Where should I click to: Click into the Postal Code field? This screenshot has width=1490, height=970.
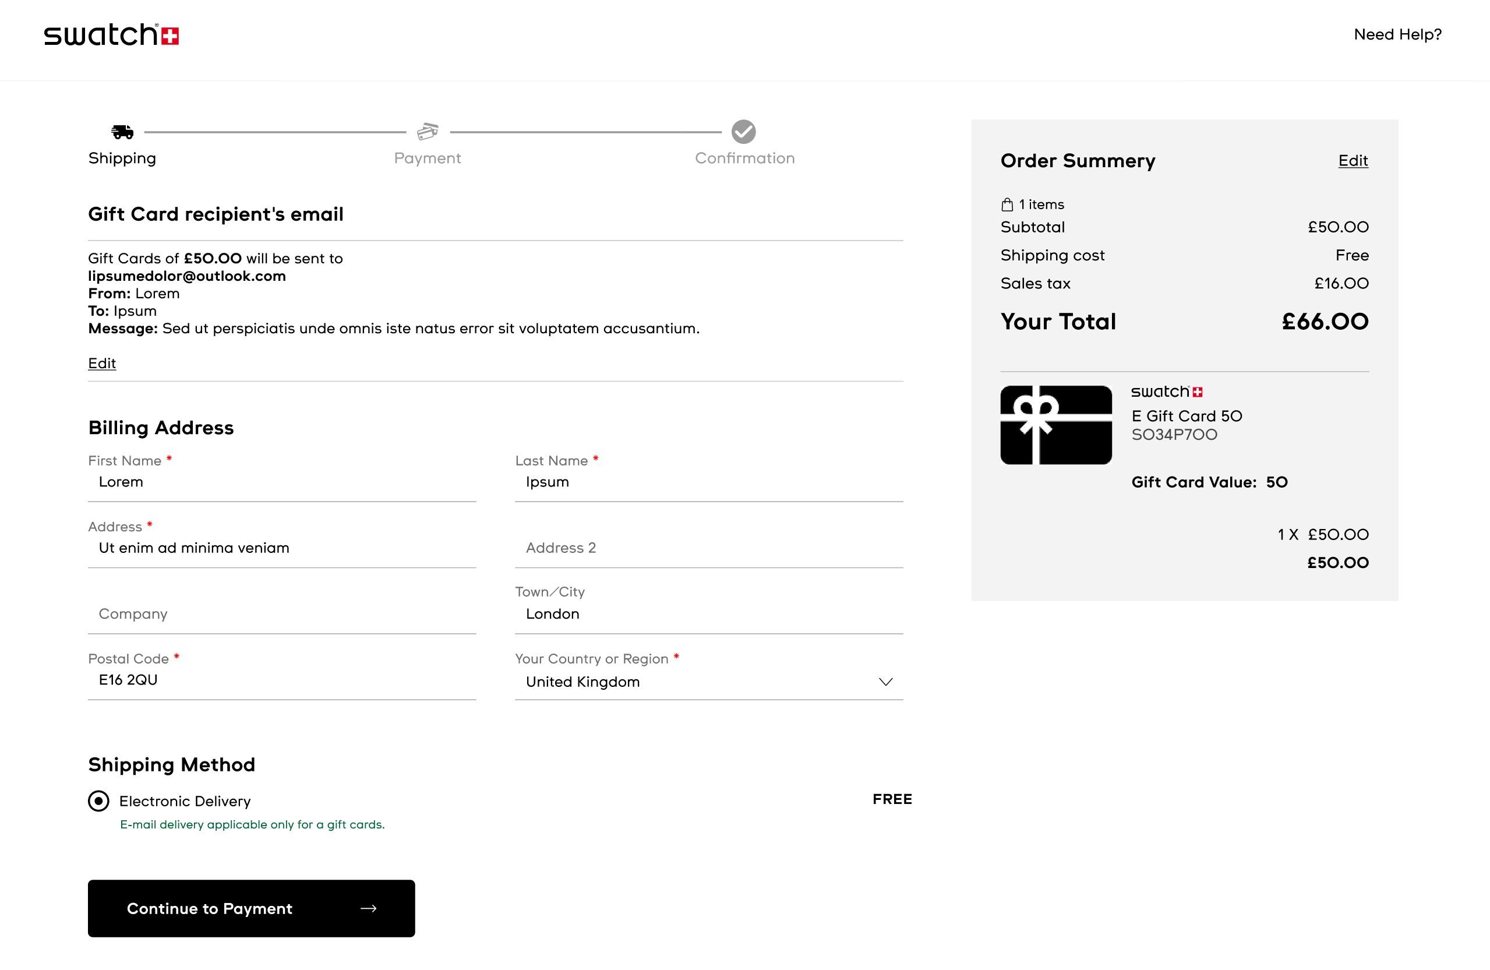point(282,680)
